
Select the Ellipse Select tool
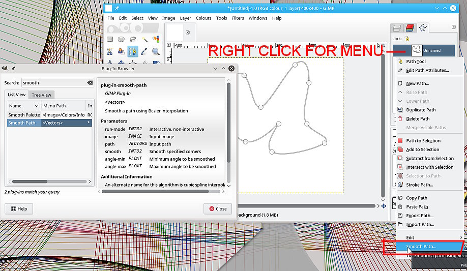point(121,40)
